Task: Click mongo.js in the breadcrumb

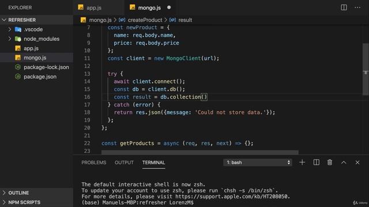Action: (x=100, y=20)
